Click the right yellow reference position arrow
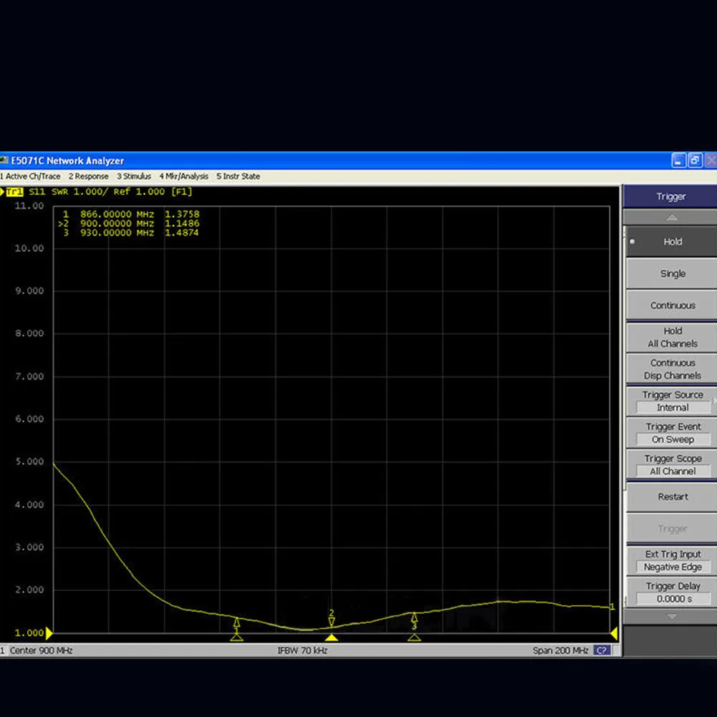Viewport: 717px width, 717px height. coord(614,633)
